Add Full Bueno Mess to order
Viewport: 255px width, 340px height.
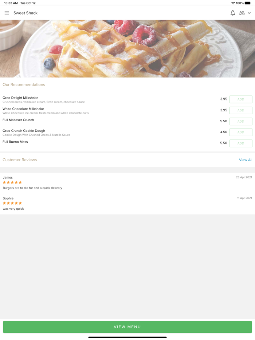click(x=240, y=143)
